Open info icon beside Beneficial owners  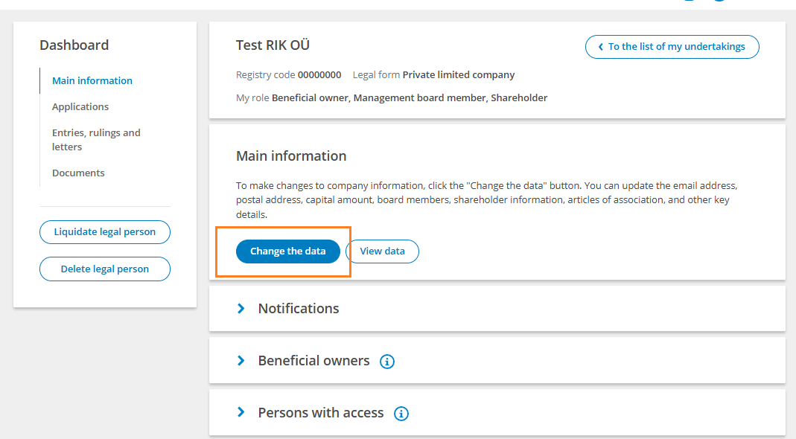387,362
